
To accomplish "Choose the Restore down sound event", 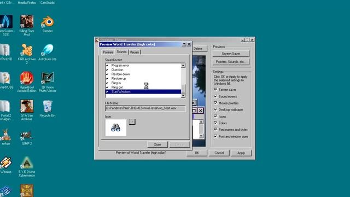I will click(x=143, y=74).
